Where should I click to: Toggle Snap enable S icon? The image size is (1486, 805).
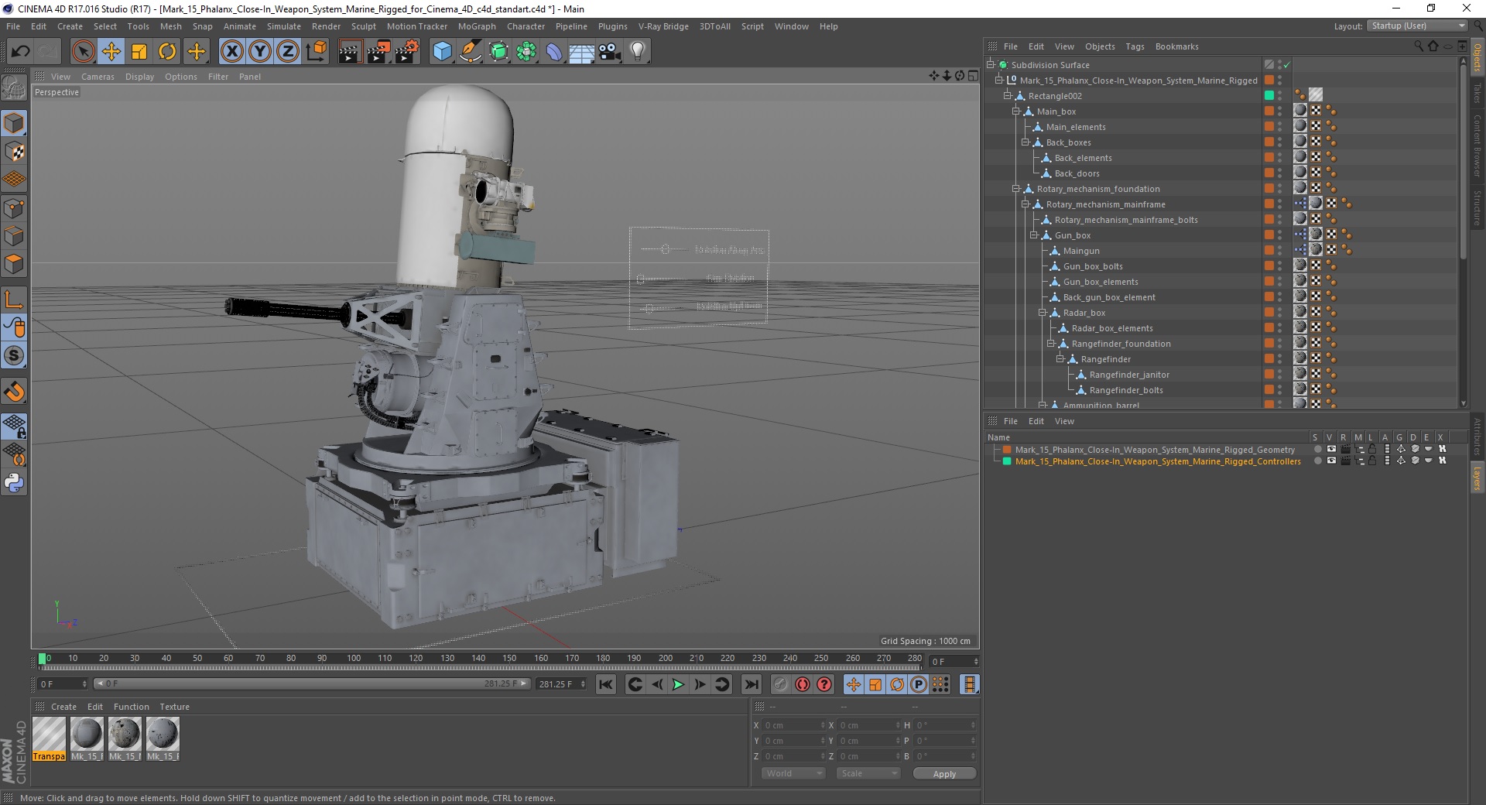[14, 356]
